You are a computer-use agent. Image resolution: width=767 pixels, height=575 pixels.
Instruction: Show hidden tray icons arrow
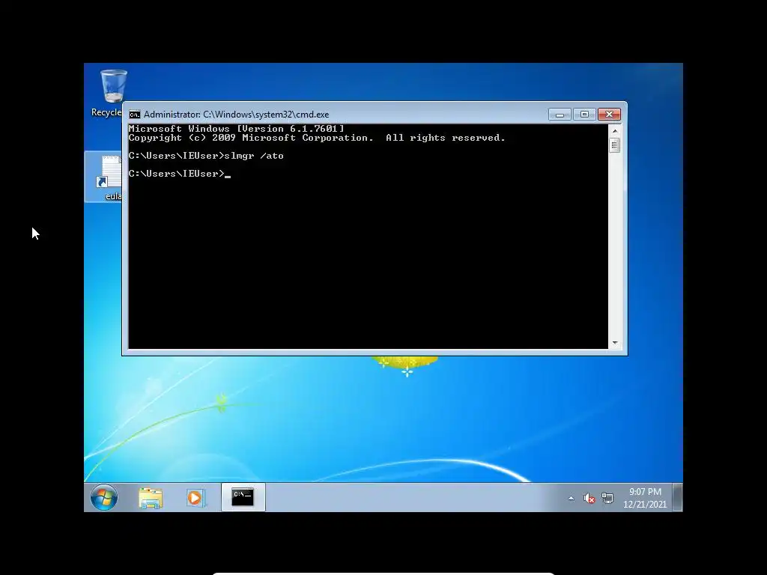(x=571, y=498)
